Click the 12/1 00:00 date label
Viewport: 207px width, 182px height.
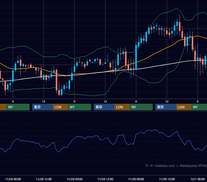[198, 179]
